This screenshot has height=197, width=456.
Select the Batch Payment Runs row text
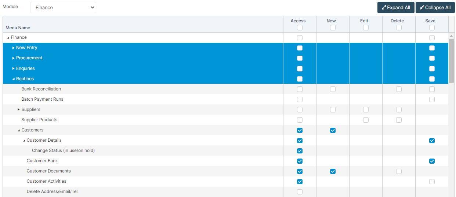[x=42, y=99]
